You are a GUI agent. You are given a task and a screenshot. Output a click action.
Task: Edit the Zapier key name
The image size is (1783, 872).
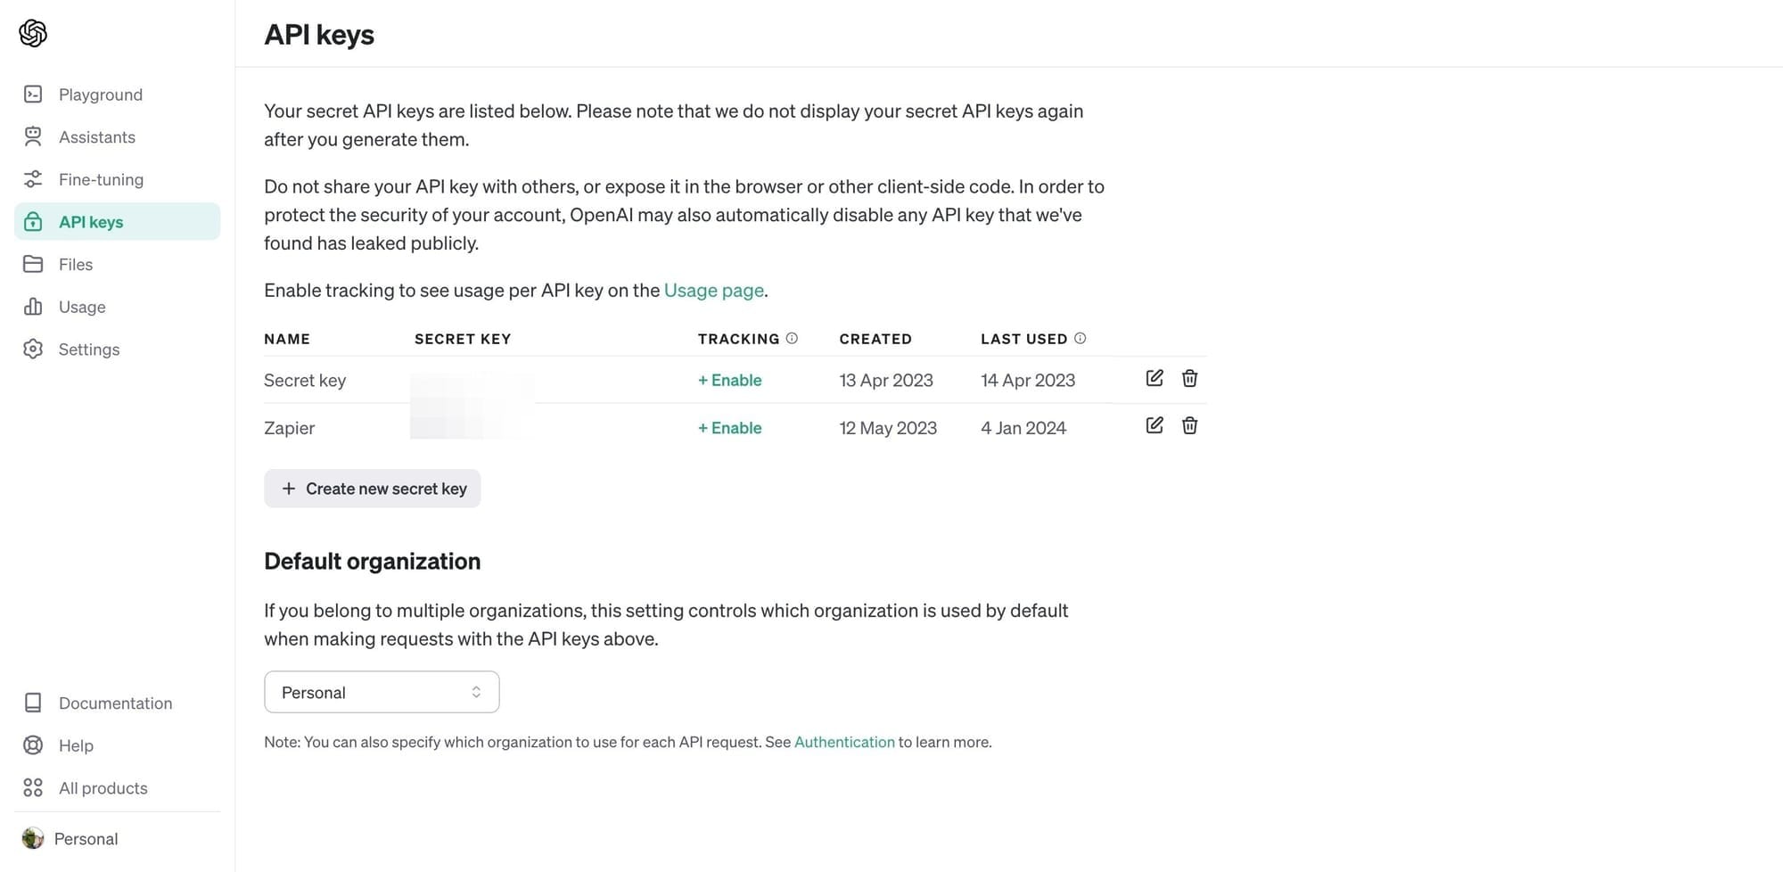[1154, 425]
